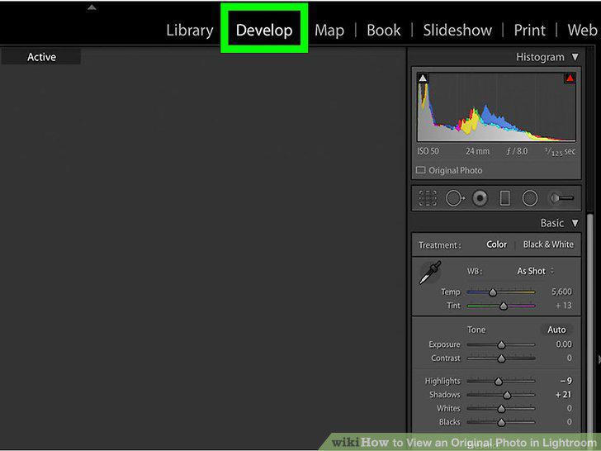
Task: Select the Crop Overlay tool
Action: point(428,198)
